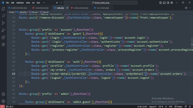
Task: Click the feedback icon in status bar
Action: [x=186, y=106]
